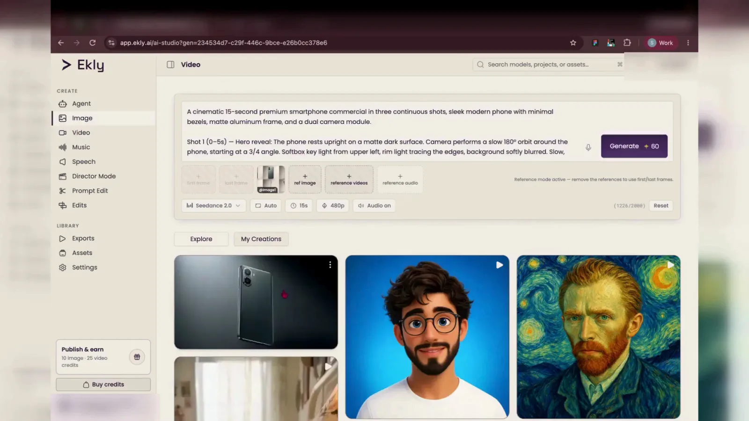Click play icon on cartoon man video

click(x=499, y=265)
